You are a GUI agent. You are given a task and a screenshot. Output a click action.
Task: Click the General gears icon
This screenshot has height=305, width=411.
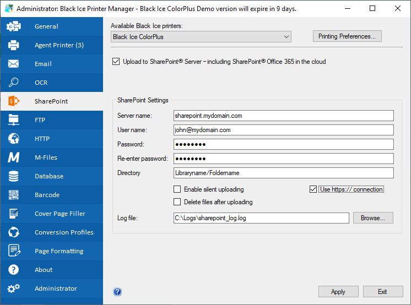[x=13, y=26]
